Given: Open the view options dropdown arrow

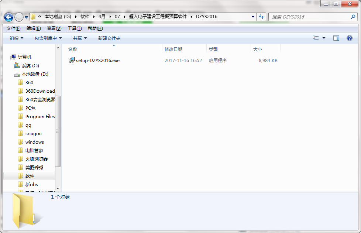Looking at the screenshot, I should pyautogui.click(x=324, y=38).
